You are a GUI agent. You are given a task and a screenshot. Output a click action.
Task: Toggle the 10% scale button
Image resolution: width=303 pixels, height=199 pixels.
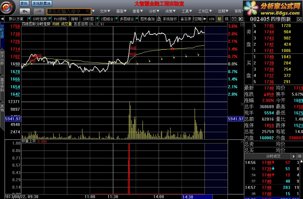(212, 19)
